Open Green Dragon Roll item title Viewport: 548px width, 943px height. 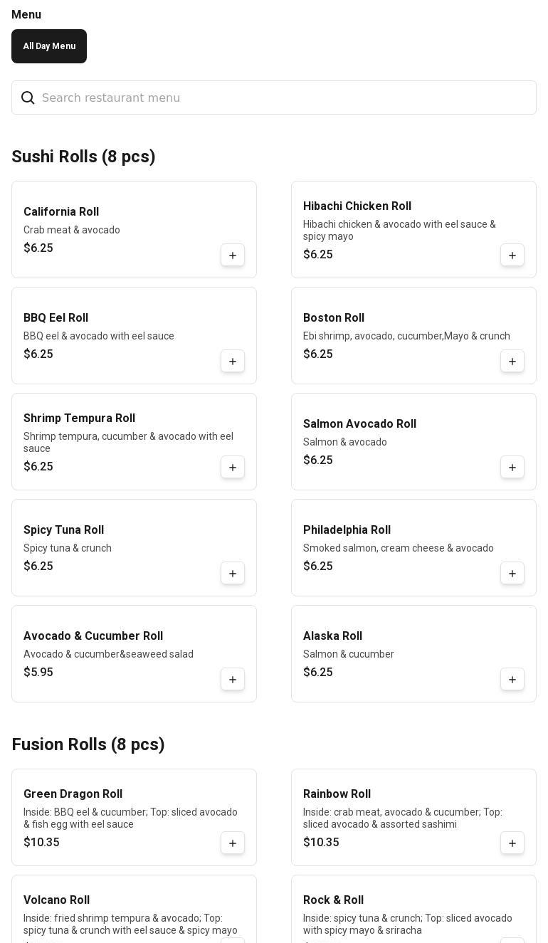tap(73, 794)
